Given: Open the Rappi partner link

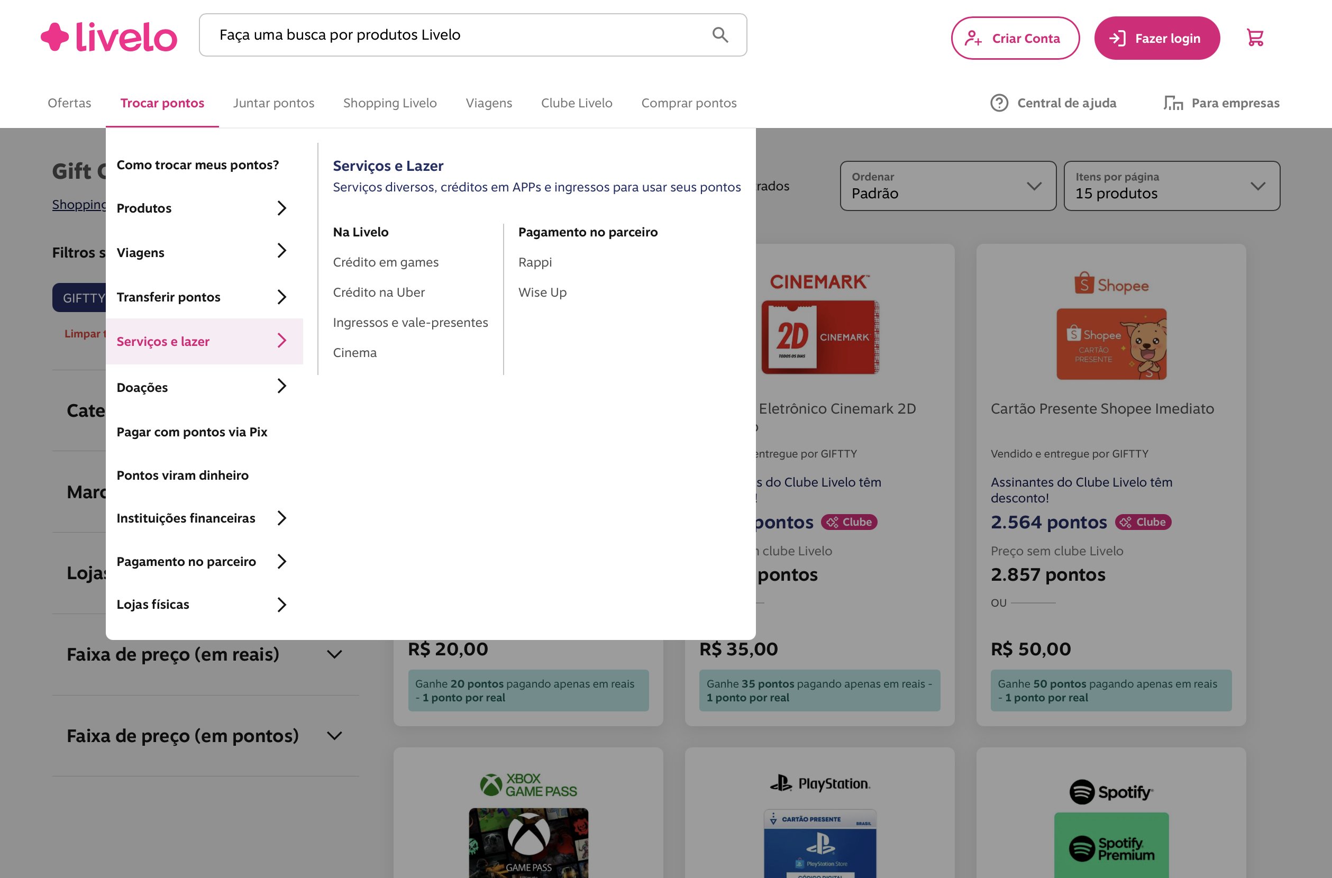Looking at the screenshot, I should (x=535, y=262).
